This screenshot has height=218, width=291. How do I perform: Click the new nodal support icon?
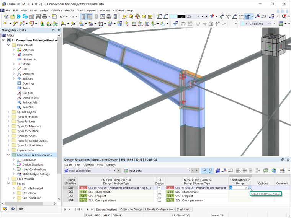click(x=43, y=24)
